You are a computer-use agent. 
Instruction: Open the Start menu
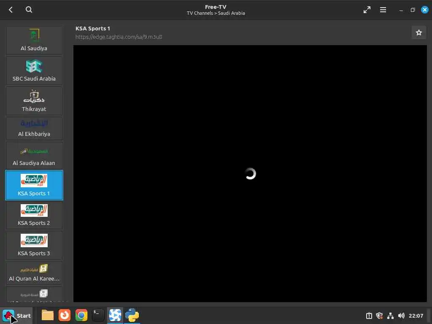16,316
